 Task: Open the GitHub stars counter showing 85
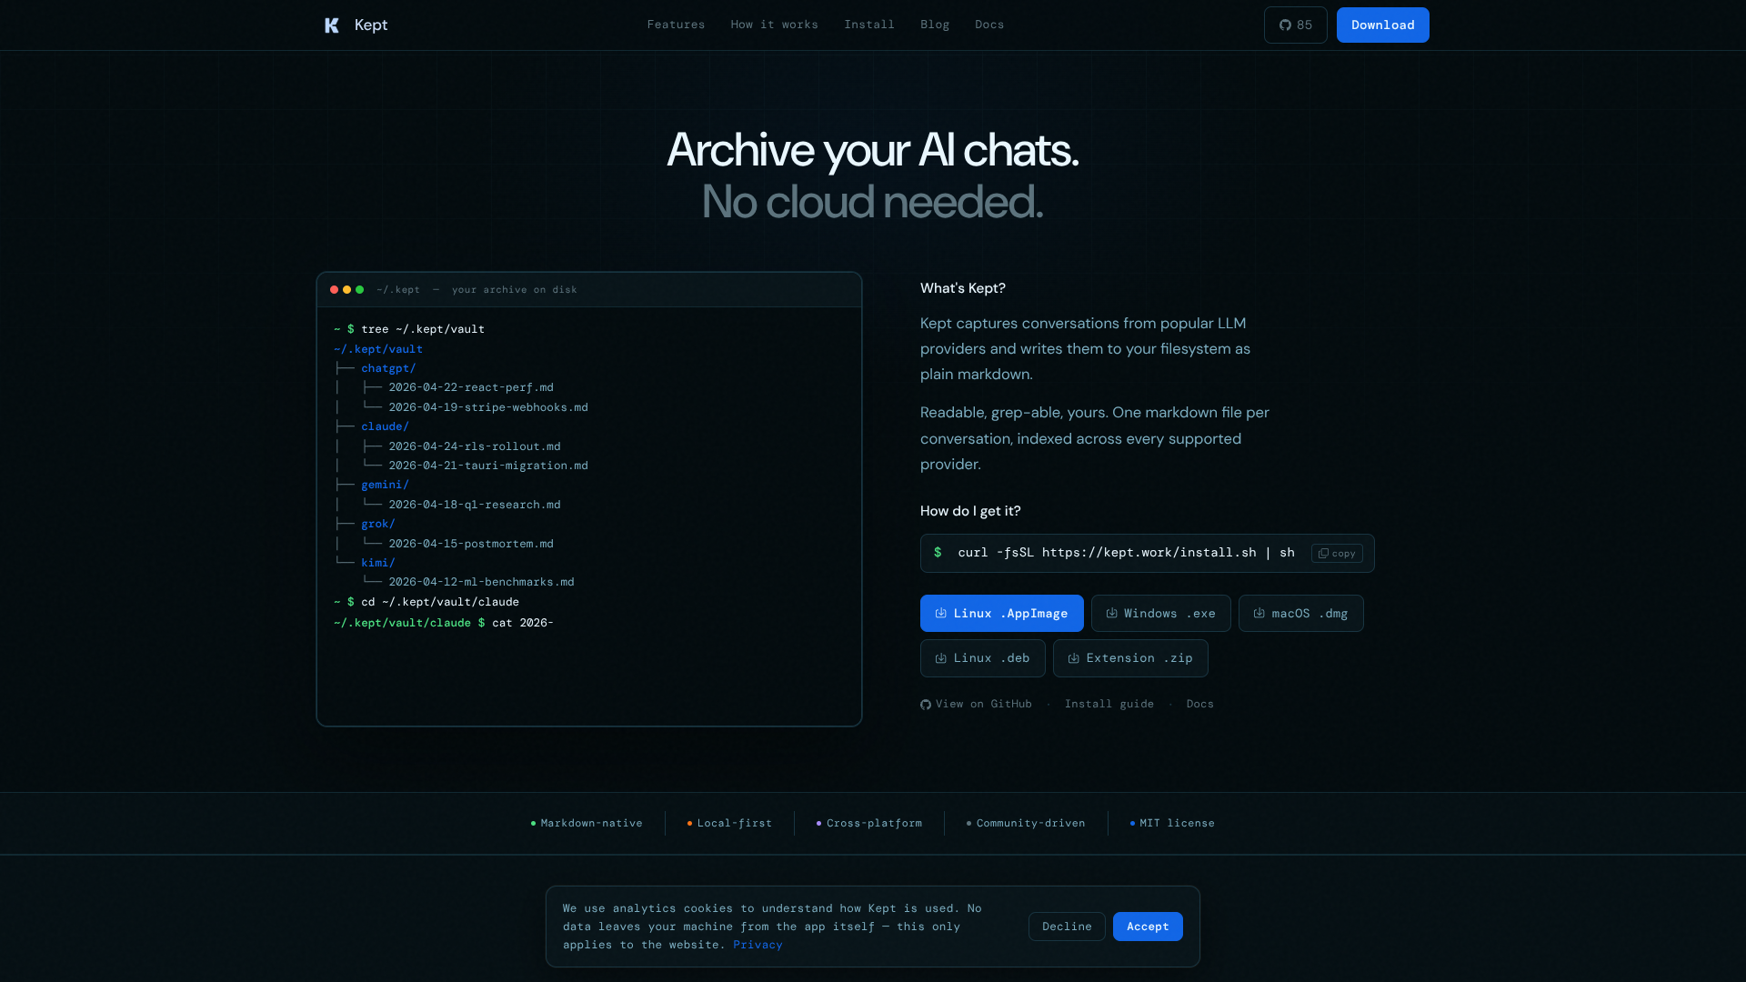pos(1295,25)
